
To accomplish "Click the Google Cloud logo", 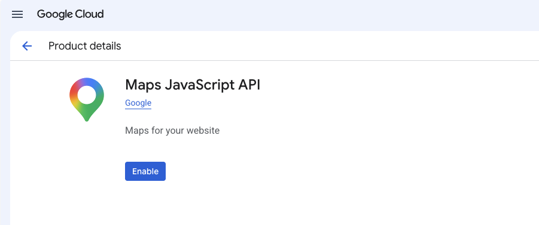I will 70,14.
